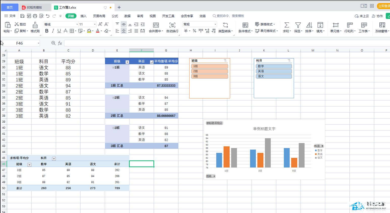Increase decimal places icon

click(207, 31)
